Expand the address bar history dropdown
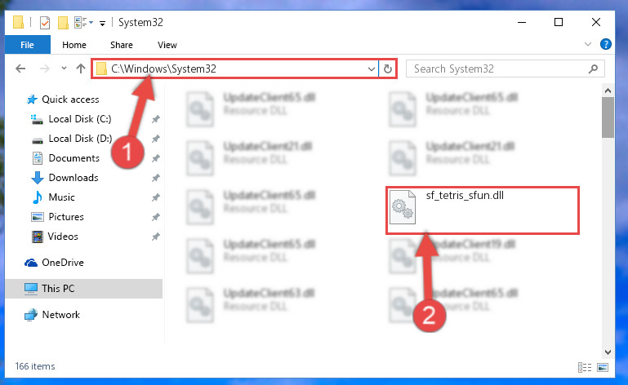This screenshot has width=628, height=385. pyautogui.click(x=372, y=69)
